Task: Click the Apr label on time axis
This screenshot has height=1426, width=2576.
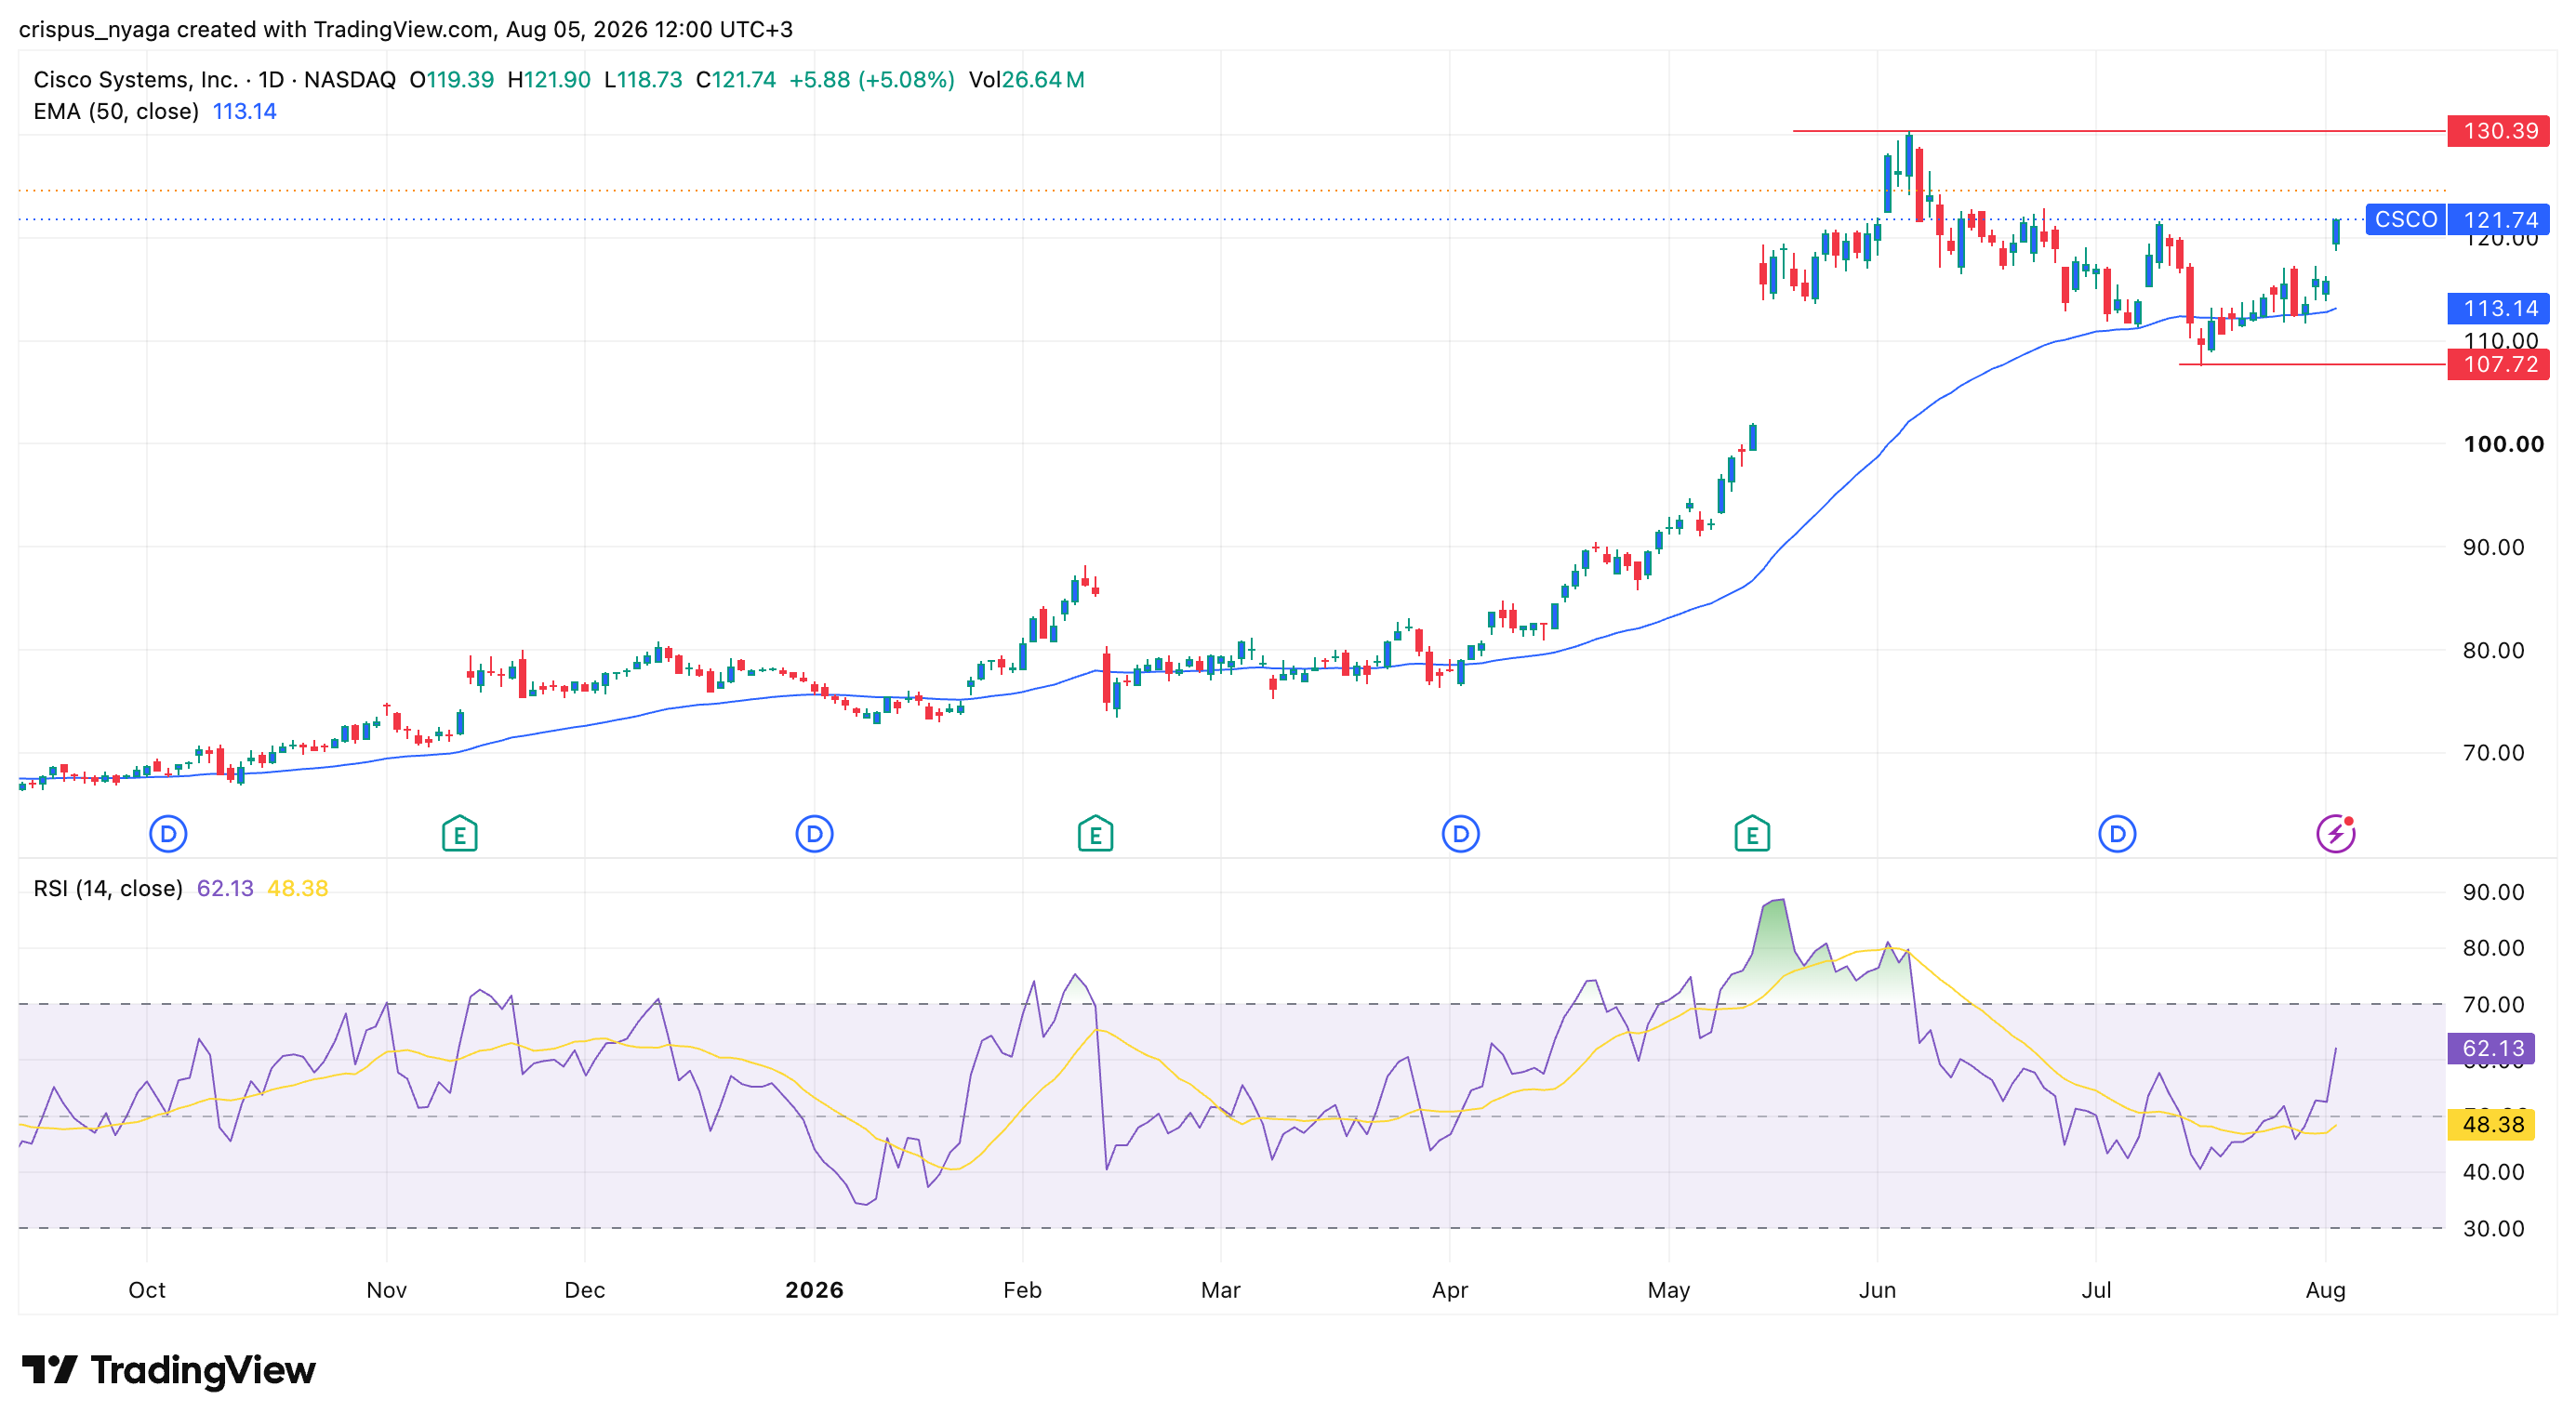Action: point(1450,1290)
